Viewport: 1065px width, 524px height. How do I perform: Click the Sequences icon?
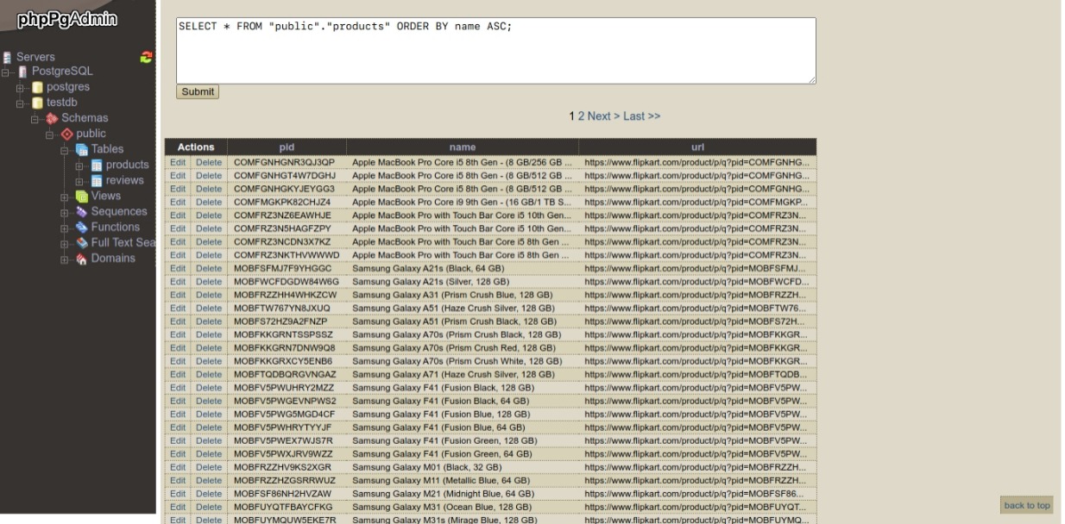[x=83, y=211]
